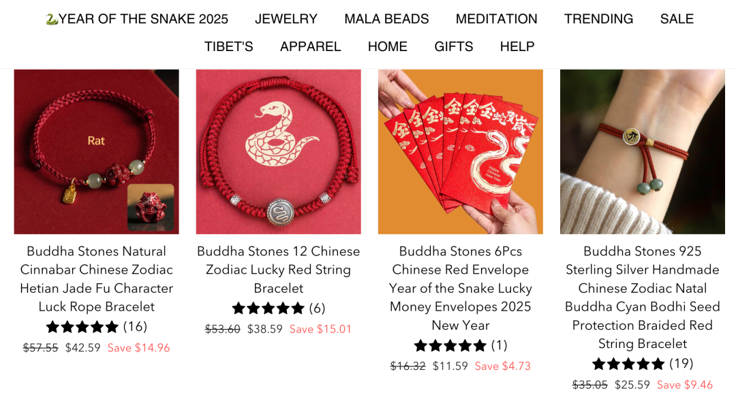The height and width of the screenshot is (410, 736).
Task: Browse the Apparel category
Action: click(x=310, y=46)
